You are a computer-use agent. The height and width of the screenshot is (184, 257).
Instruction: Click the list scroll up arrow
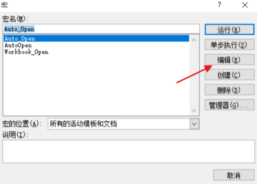[194, 40]
